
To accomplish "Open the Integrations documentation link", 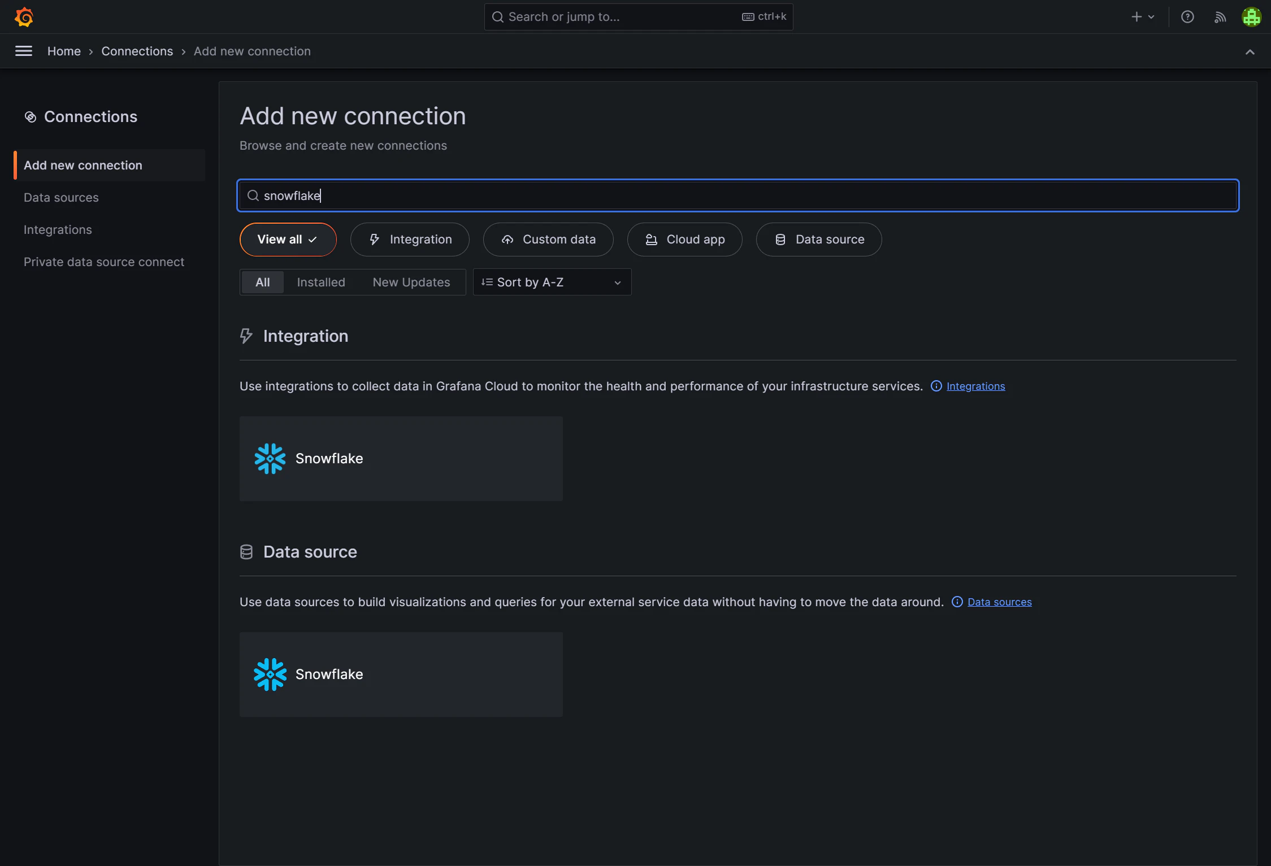I will click(975, 386).
